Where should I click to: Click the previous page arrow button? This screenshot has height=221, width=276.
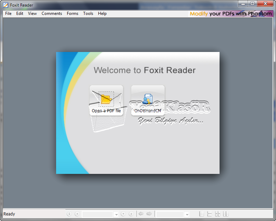(77, 214)
